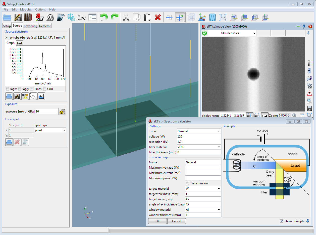Enable the log y checkbox
Viewport: 316px width, 235px height.
pyautogui.click(x=19, y=89)
